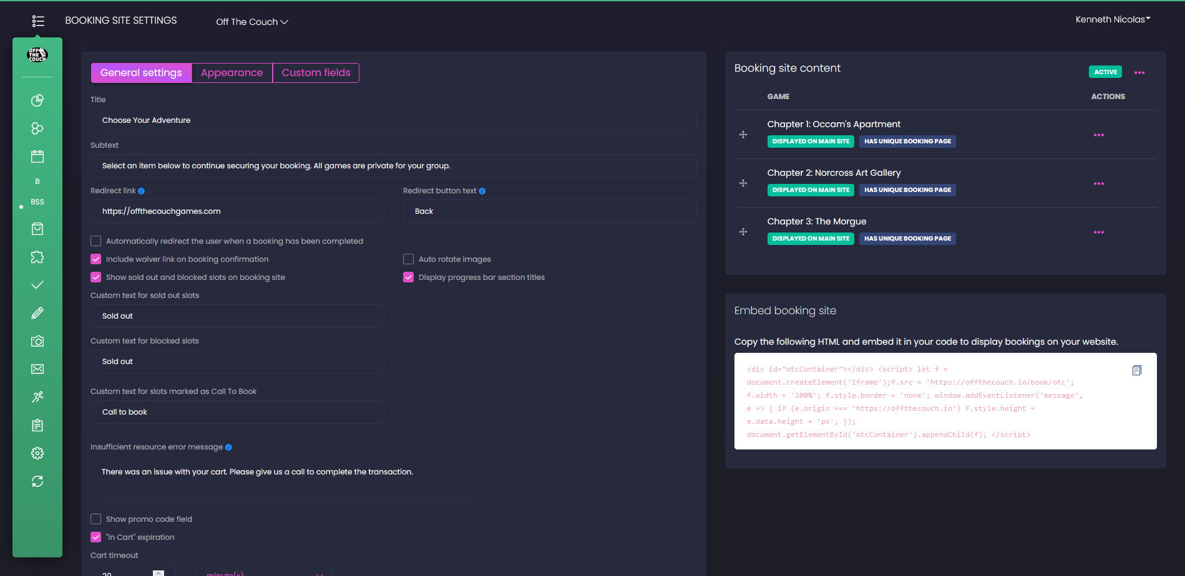Image resolution: width=1185 pixels, height=576 pixels.
Task: Open the clipboard sidebar icon
Action: point(37,425)
